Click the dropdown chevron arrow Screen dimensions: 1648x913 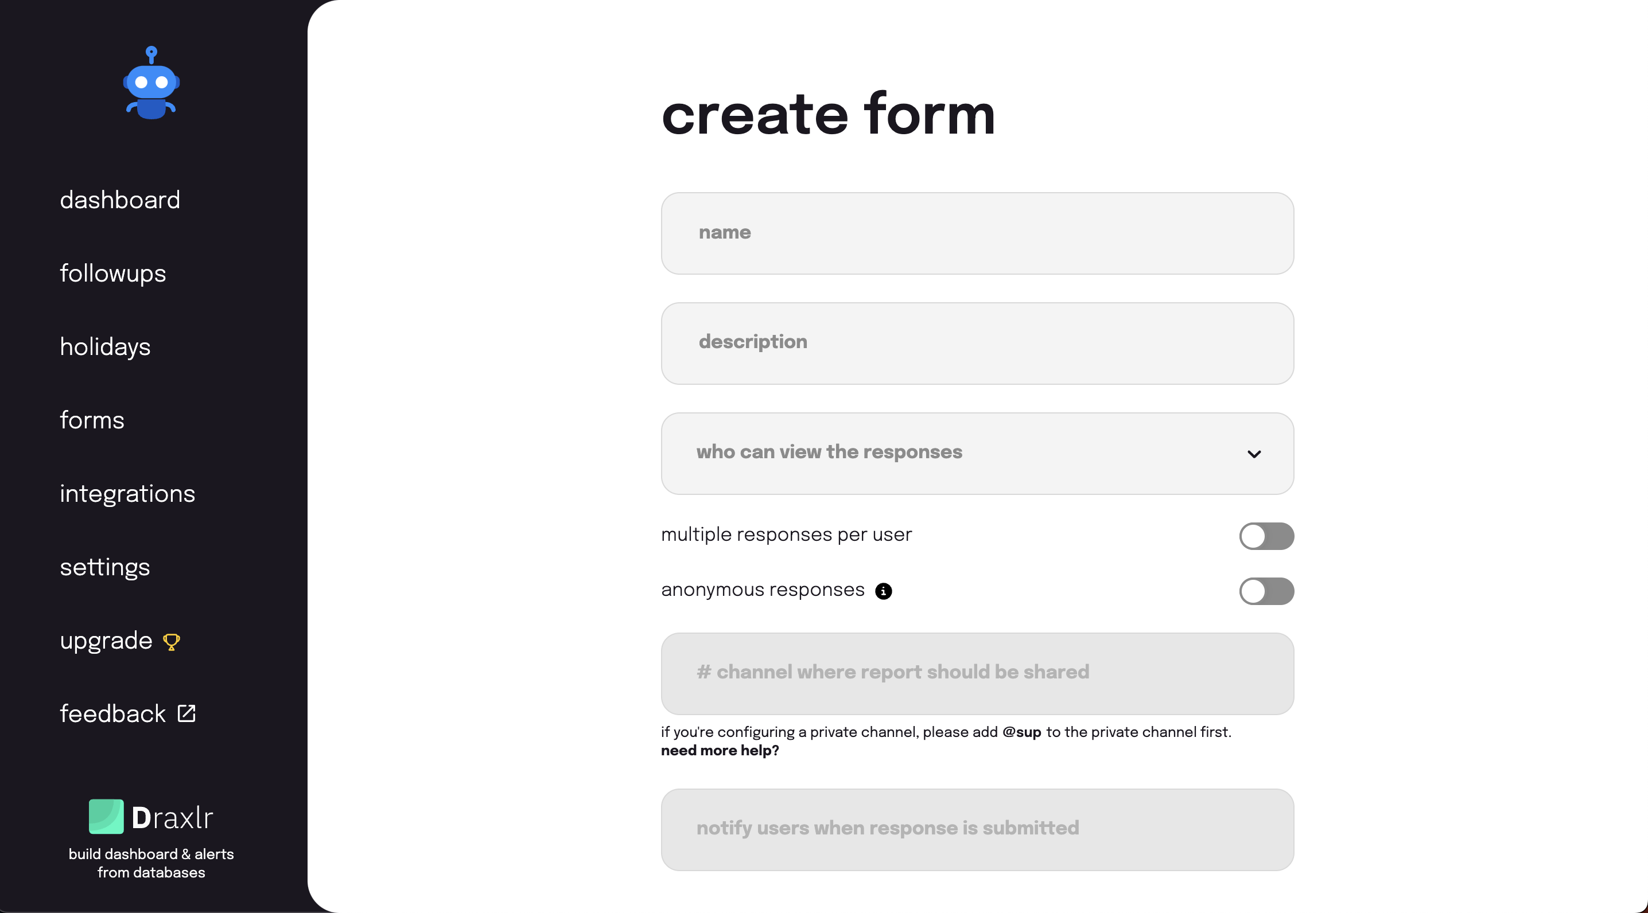[x=1254, y=454]
